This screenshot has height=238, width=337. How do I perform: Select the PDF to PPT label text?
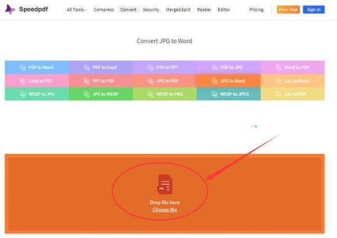pyautogui.click(x=167, y=67)
